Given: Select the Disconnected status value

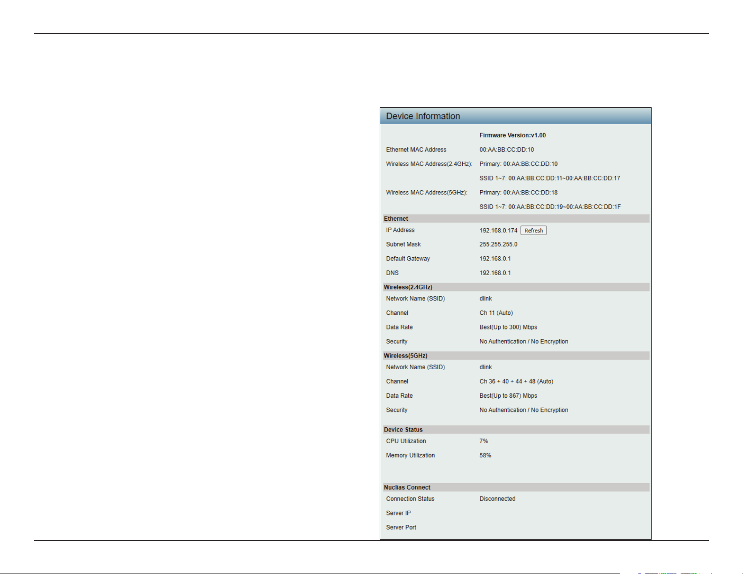Looking at the screenshot, I should [x=497, y=499].
